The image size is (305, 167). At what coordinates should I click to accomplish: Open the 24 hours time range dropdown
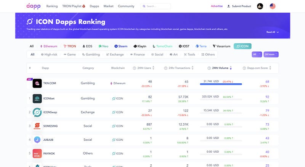click(271, 54)
